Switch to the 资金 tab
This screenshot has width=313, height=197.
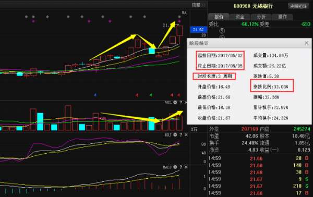coord(240,17)
